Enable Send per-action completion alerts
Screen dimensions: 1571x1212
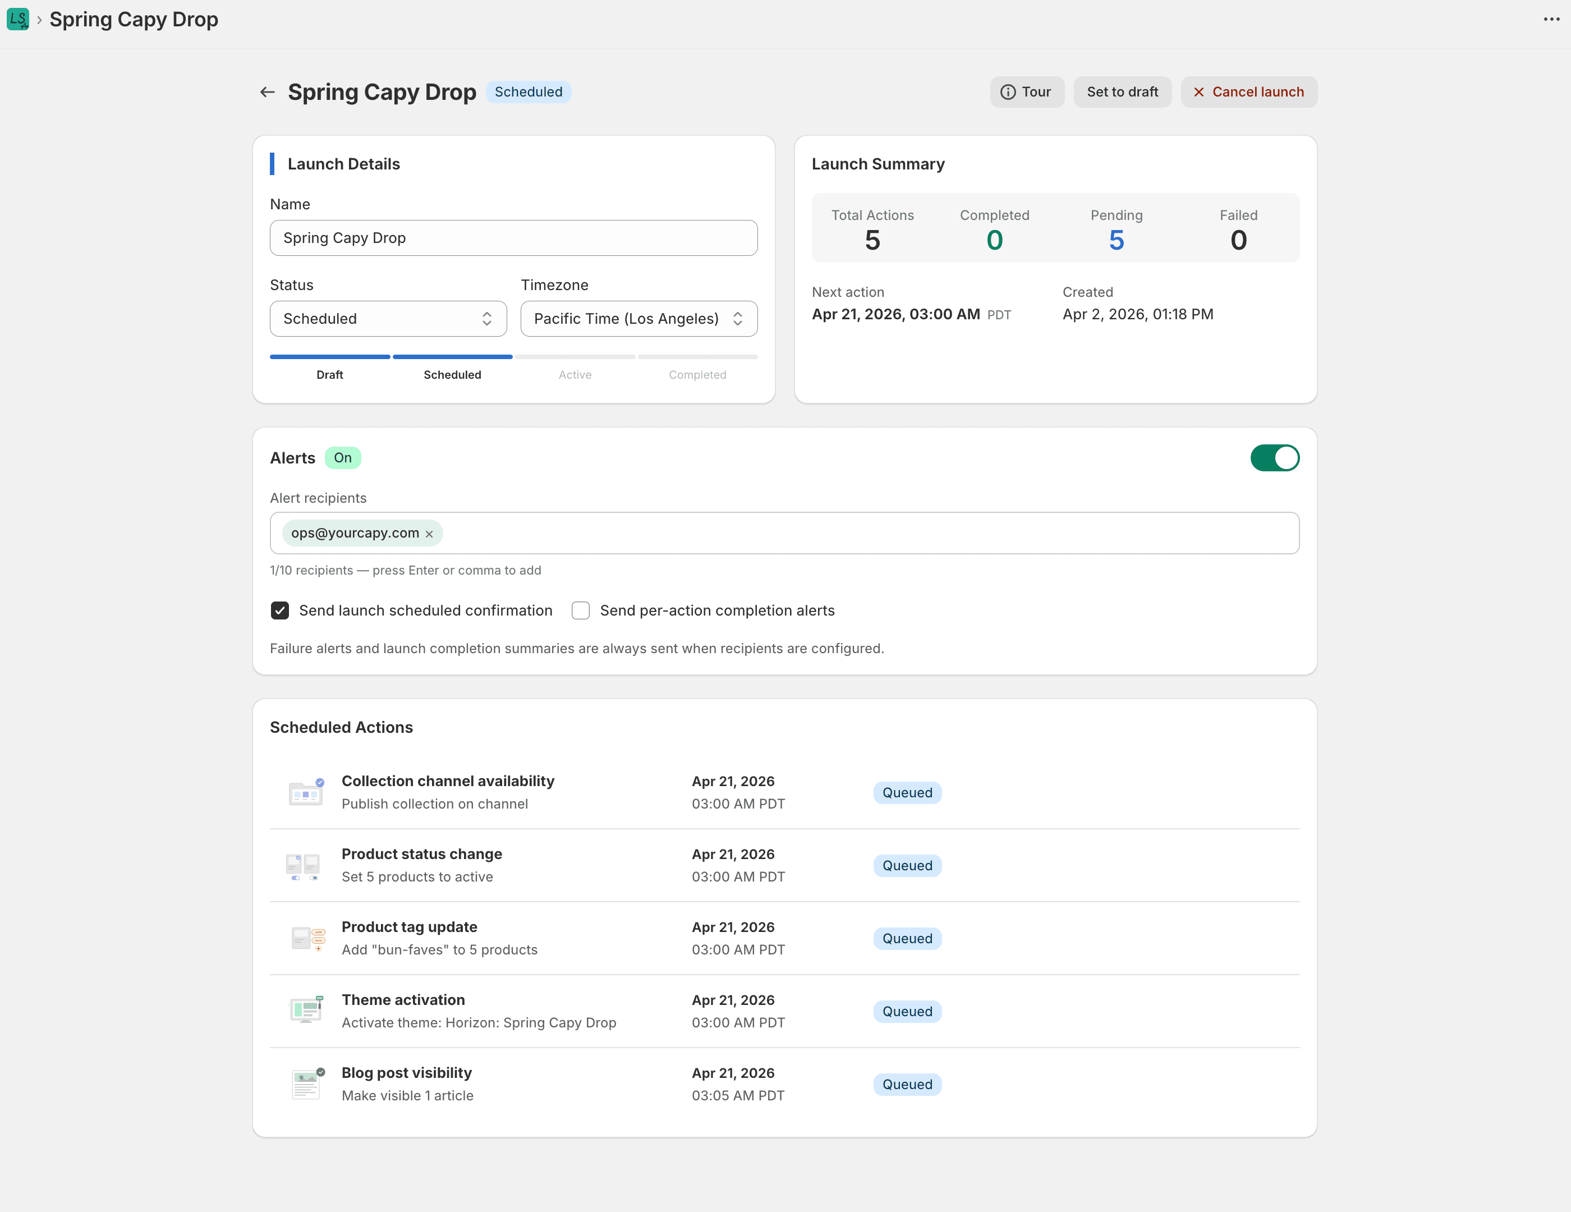pyautogui.click(x=581, y=610)
